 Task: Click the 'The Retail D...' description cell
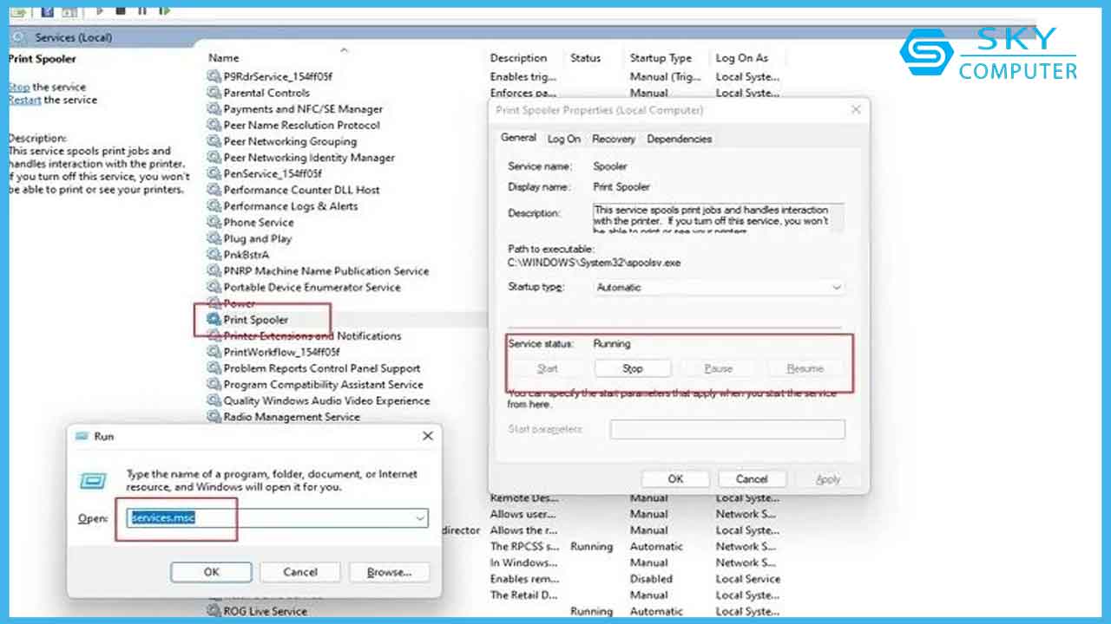[x=523, y=595]
